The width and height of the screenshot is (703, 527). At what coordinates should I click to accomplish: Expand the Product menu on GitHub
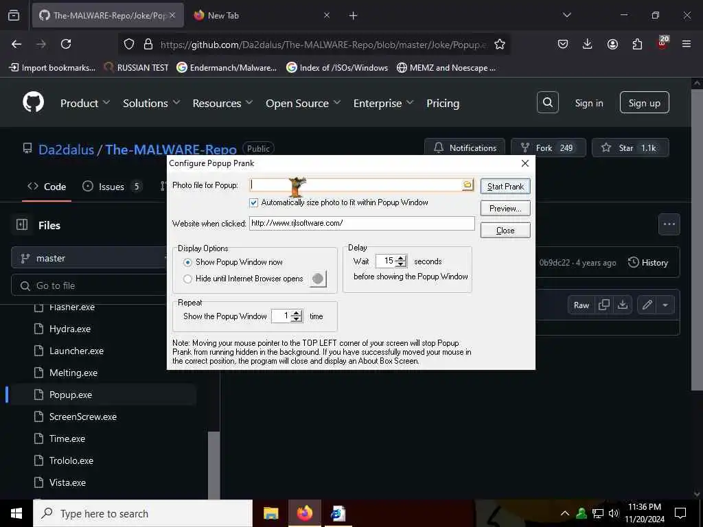pos(85,103)
